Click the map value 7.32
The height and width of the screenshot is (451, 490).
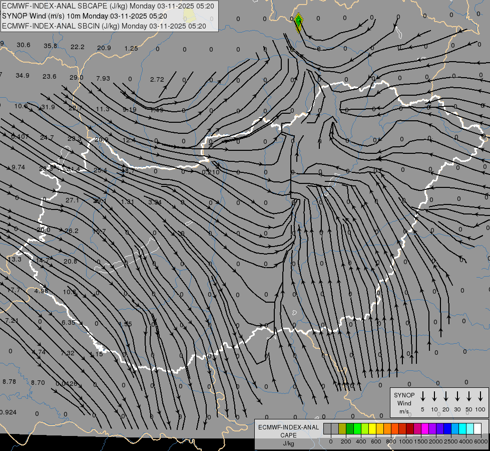coord(68,353)
